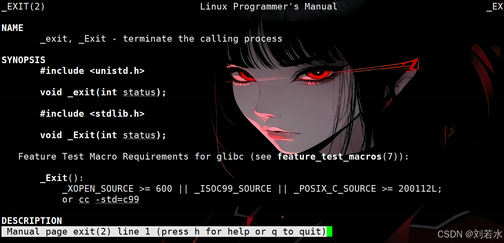
Task: Click the Linux Programmer's Manual heading
Action: point(269,6)
